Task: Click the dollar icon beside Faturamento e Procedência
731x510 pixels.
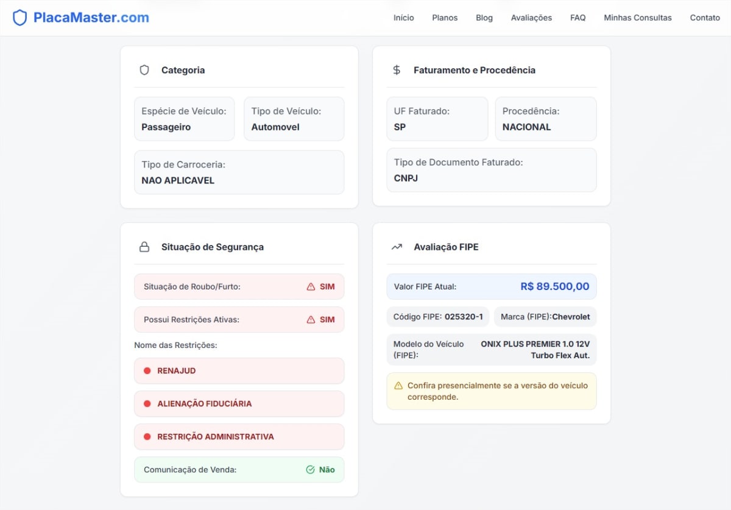Action: point(397,70)
